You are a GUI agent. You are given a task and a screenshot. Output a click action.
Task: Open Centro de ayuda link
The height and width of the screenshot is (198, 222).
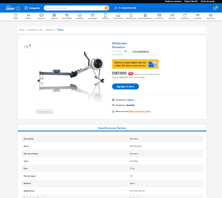point(208,1)
